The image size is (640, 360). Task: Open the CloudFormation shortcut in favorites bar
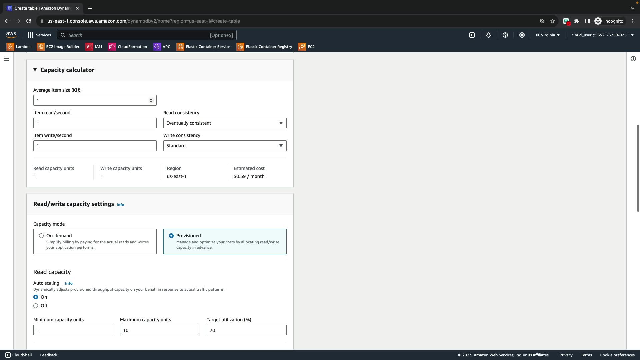[128, 47]
